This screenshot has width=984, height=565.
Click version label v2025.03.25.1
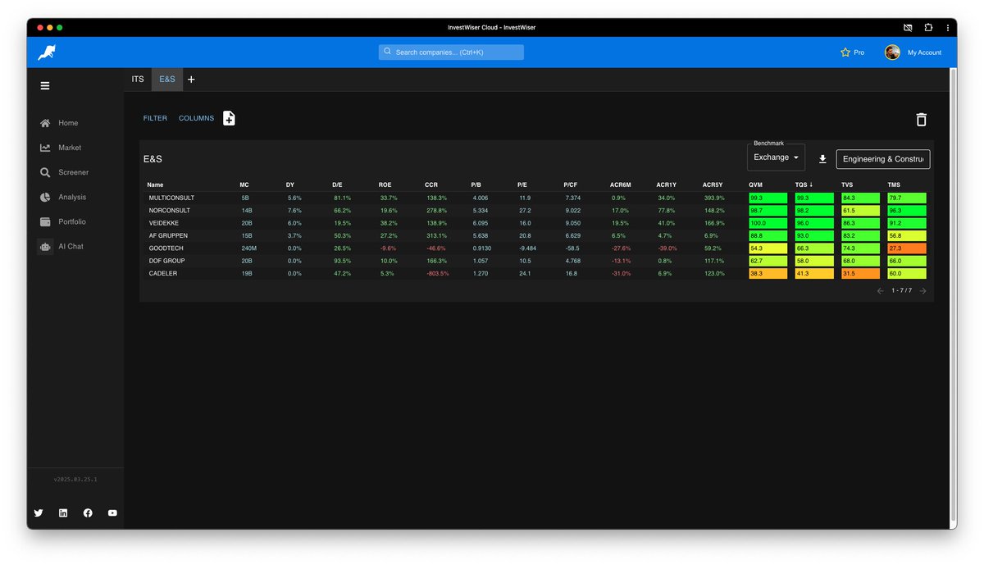pyautogui.click(x=75, y=479)
